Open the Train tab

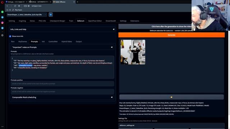click(x=71, y=21)
